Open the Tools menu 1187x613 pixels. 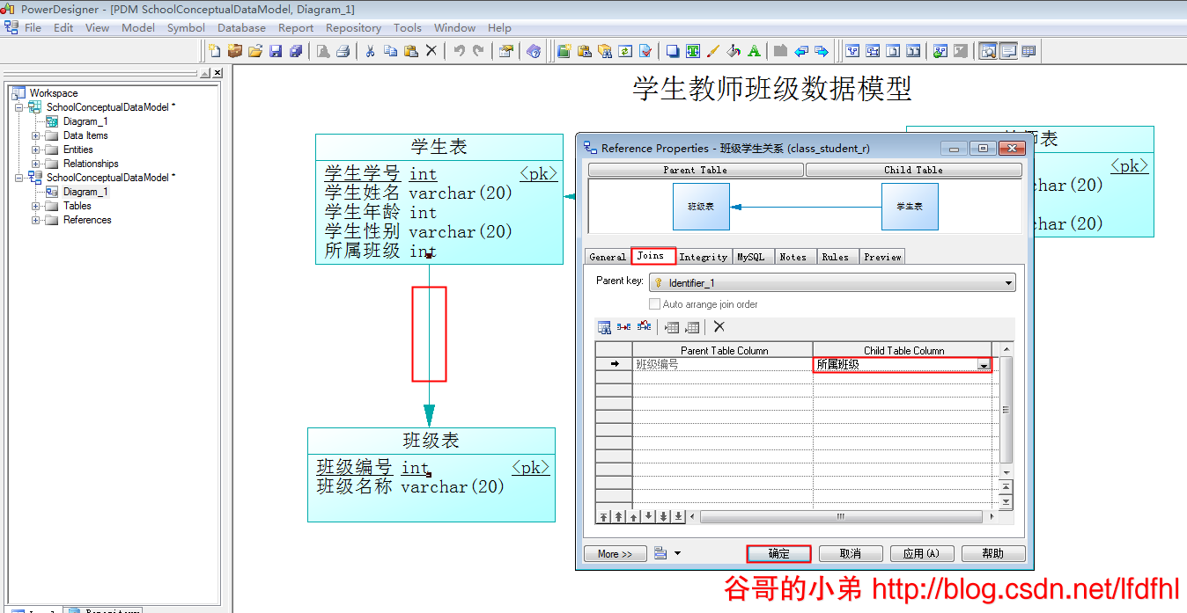[408, 27]
